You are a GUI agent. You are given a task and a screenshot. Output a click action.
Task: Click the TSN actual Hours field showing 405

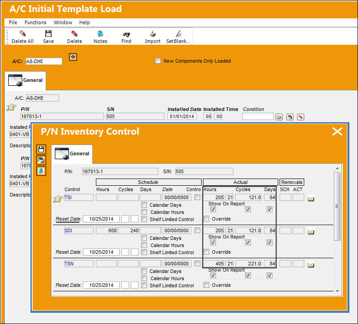(x=214, y=264)
